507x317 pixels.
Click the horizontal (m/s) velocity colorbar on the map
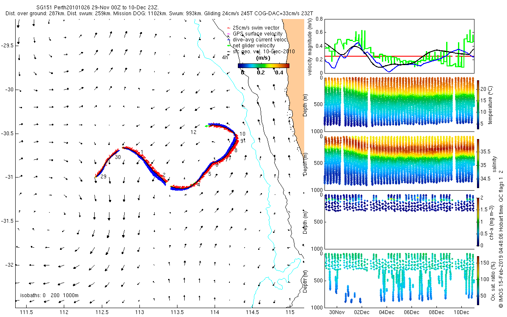pyautogui.click(x=264, y=66)
